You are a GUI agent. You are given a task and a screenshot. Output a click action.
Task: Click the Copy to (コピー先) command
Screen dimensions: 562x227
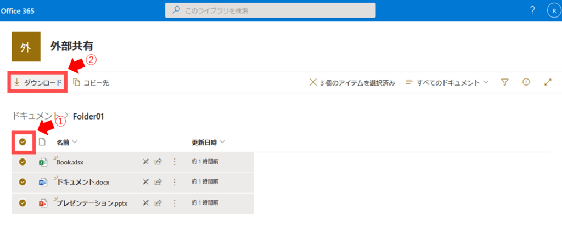[91, 83]
